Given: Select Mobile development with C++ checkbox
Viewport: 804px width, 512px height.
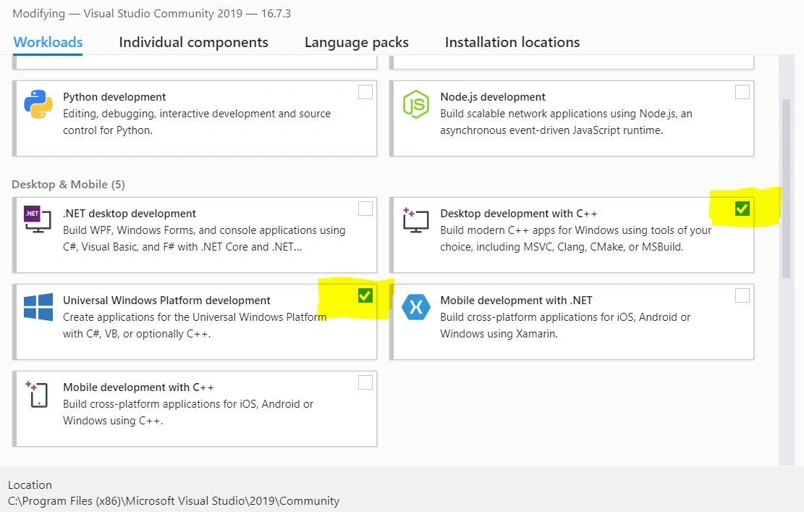Looking at the screenshot, I should pos(365,382).
